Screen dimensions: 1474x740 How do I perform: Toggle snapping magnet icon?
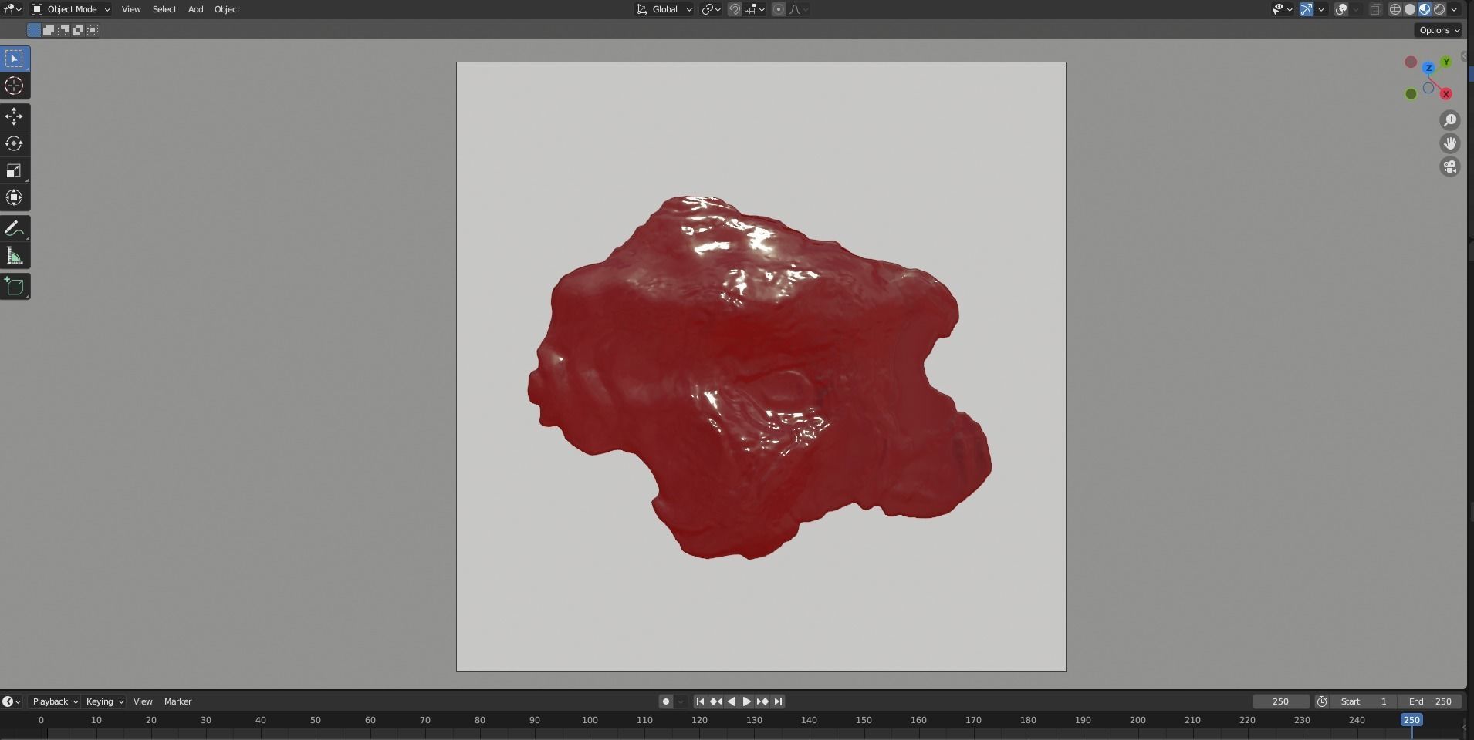coord(735,9)
